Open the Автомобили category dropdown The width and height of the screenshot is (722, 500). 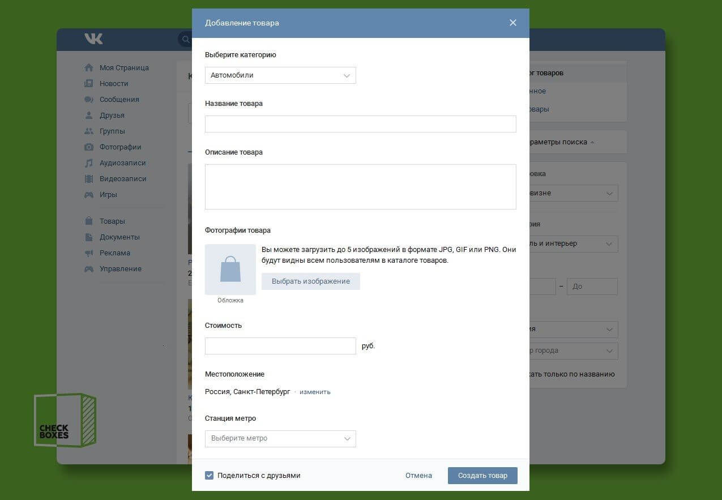click(x=280, y=75)
